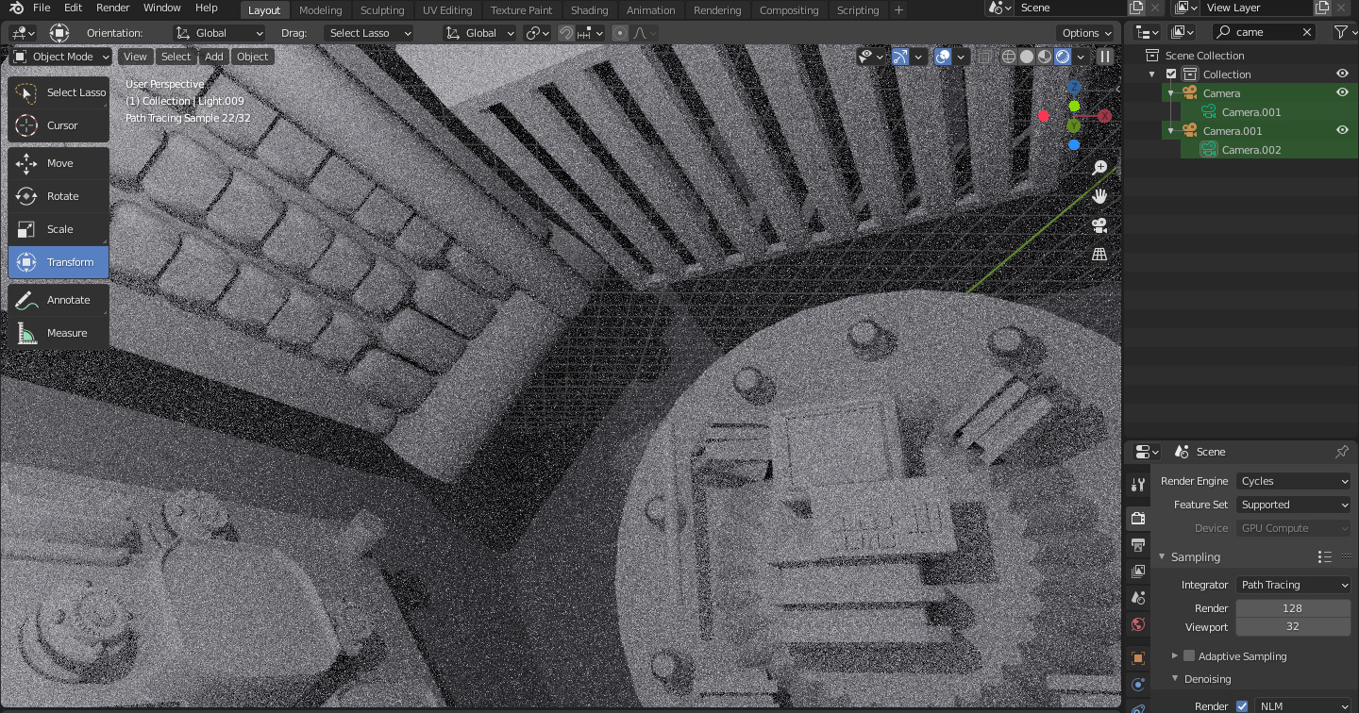Open the View Layer properties tab
The image size is (1359, 713).
(x=1138, y=571)
